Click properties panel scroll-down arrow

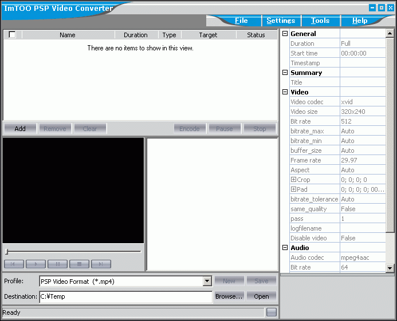pyautogui.click(x=390, y=268)
